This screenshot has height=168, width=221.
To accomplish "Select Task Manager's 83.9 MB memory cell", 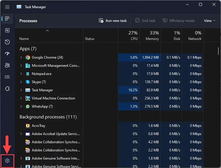I will coord(150,90).
